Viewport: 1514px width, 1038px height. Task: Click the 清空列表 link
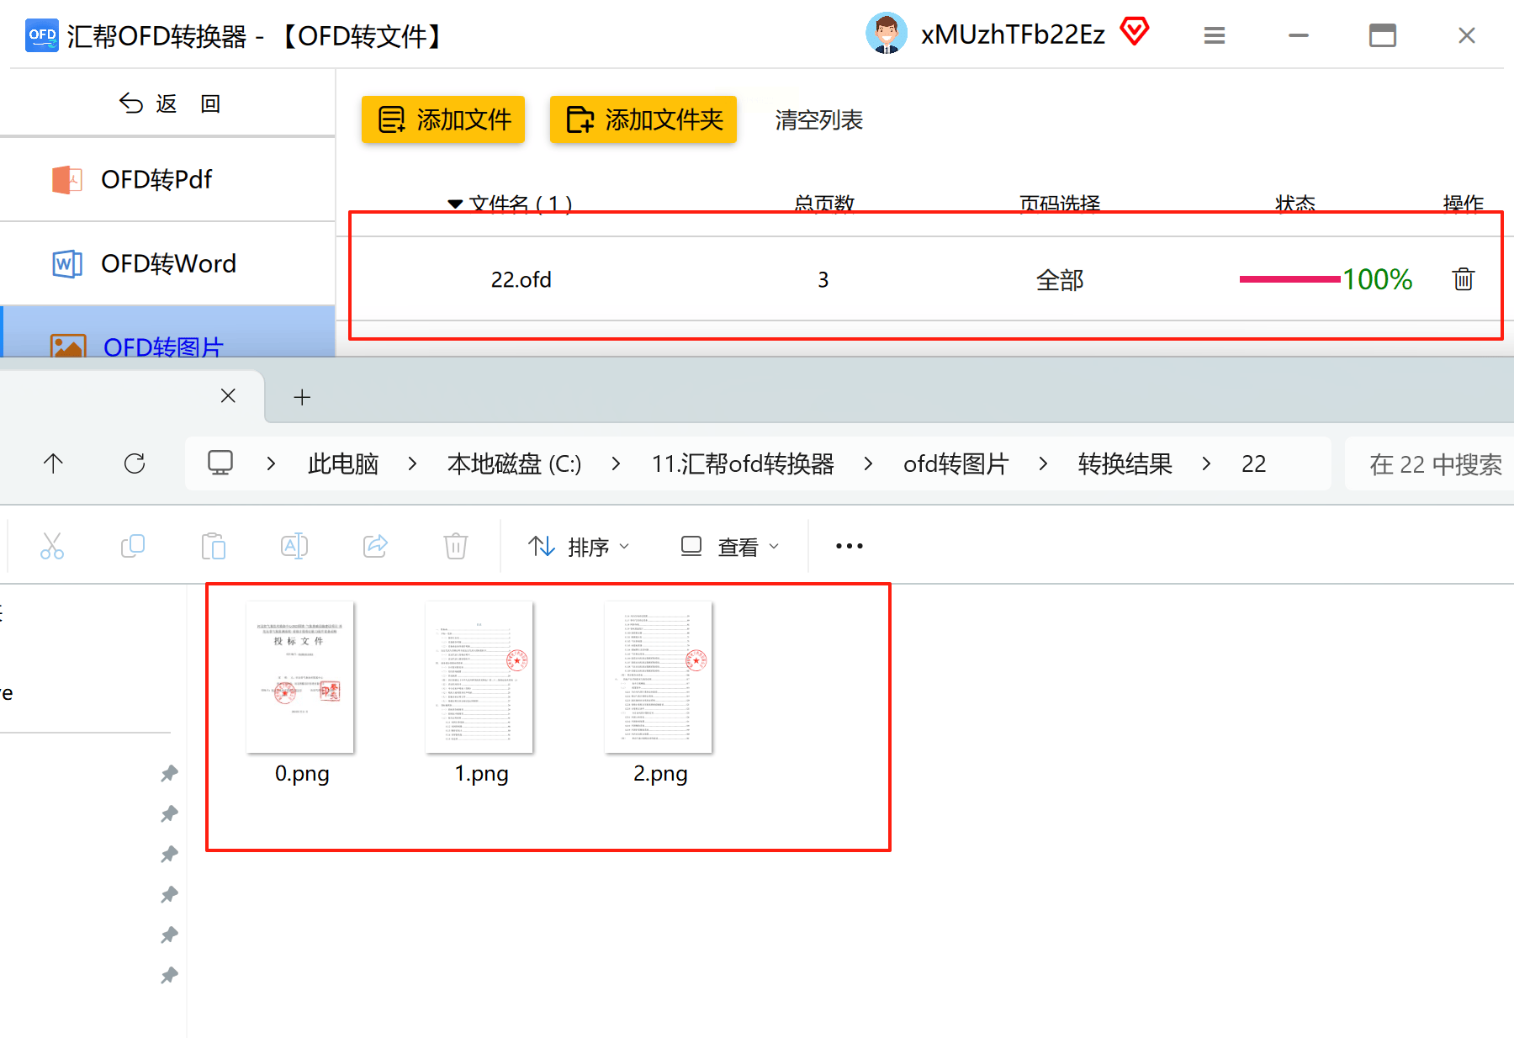(x=818, y=120)
